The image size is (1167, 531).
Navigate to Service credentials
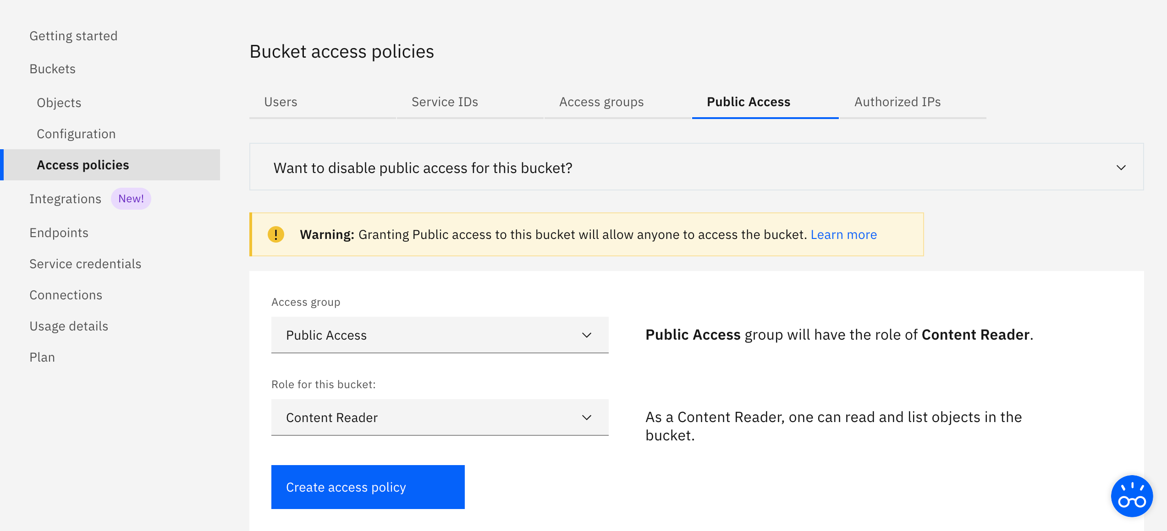85,264
